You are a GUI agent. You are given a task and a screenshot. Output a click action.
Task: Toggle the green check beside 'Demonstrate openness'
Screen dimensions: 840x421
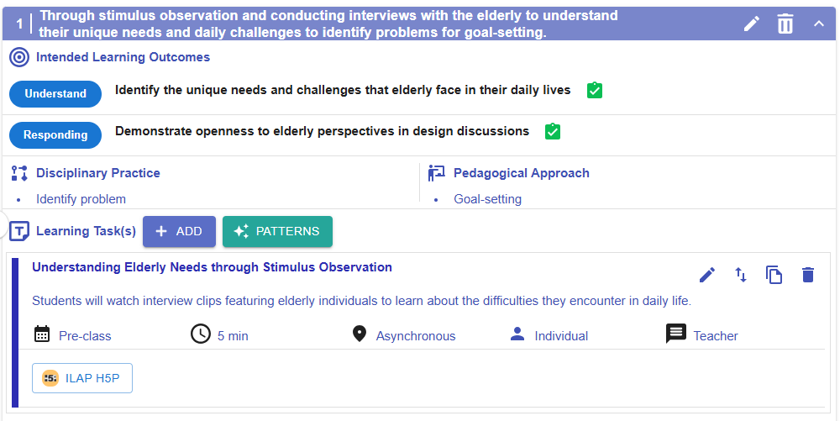click(553, 132)
